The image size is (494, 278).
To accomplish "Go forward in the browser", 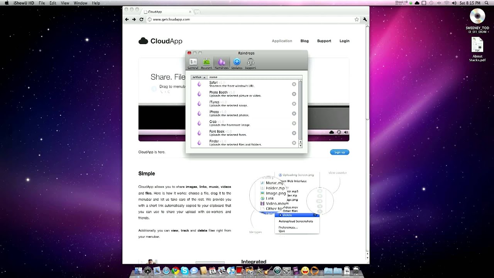I will click(134, 19).
